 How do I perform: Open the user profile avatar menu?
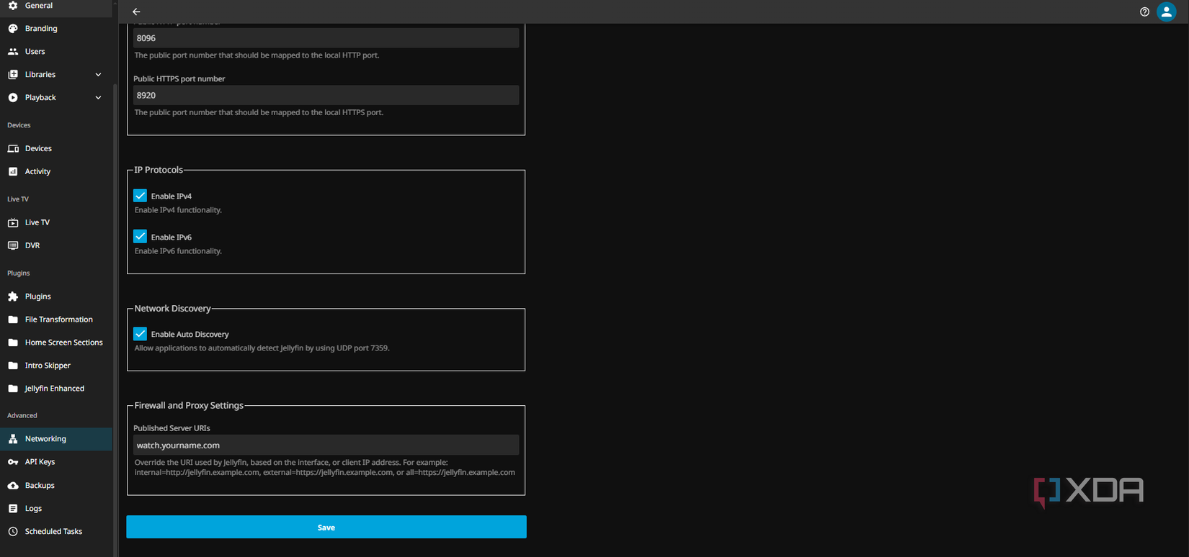pyautogui.click(x=1166, y=12)
